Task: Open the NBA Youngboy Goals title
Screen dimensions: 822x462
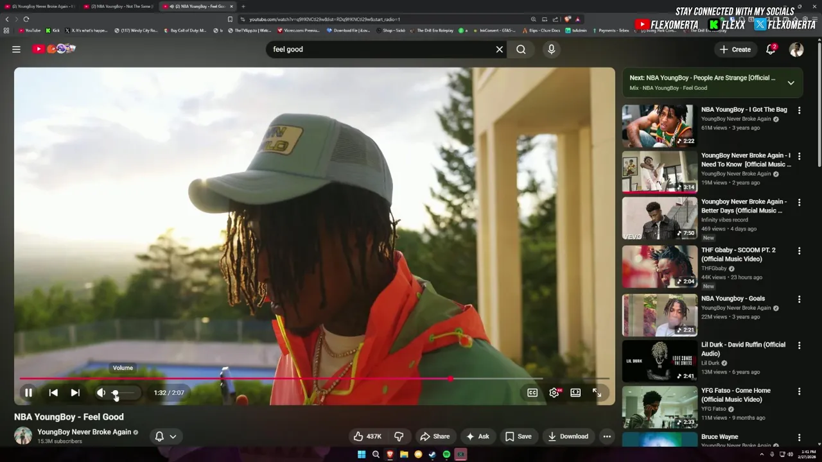Action: click(733, 298)
